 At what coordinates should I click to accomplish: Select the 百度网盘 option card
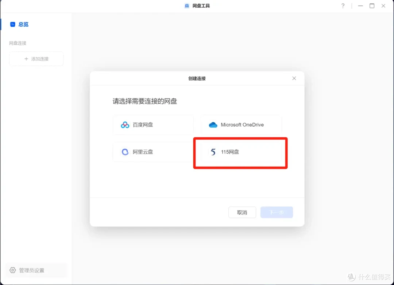153,125
